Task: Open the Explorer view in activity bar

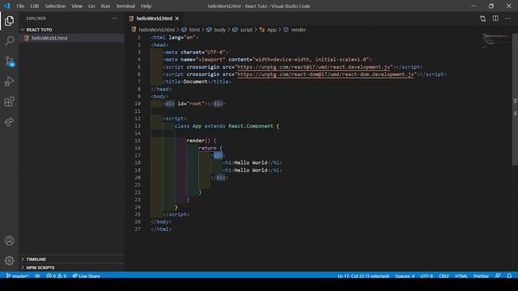Action: pyautogui.click(x=9, y=21)
